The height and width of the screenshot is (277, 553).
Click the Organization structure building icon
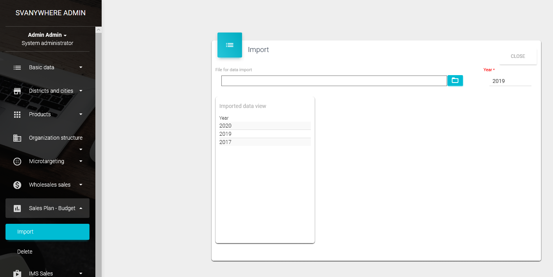pos(17,138)
